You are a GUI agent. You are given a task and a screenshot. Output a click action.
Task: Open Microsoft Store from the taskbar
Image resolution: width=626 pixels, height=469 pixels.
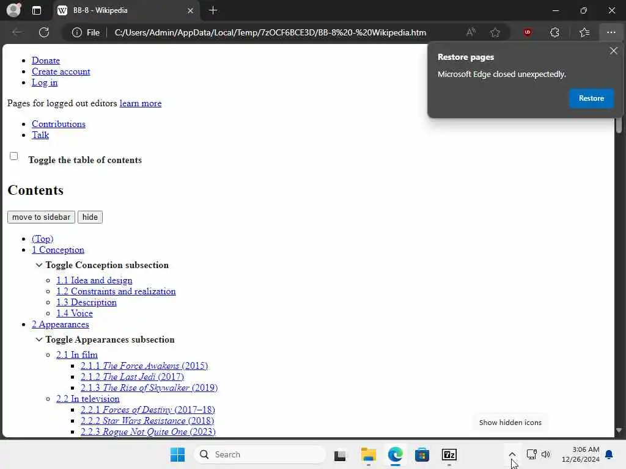coord(422,455)
